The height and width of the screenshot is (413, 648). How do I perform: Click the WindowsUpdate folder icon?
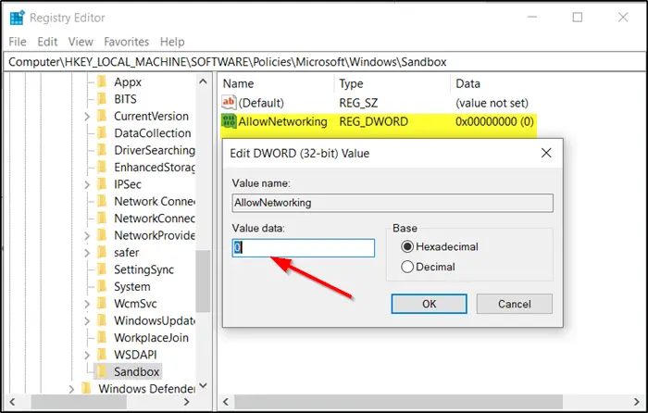pyautogui.click(x=102, y=320)
